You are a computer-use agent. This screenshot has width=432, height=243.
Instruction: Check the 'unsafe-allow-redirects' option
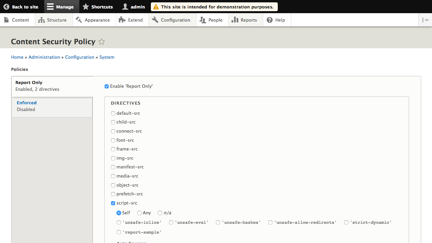coord(270,222)
